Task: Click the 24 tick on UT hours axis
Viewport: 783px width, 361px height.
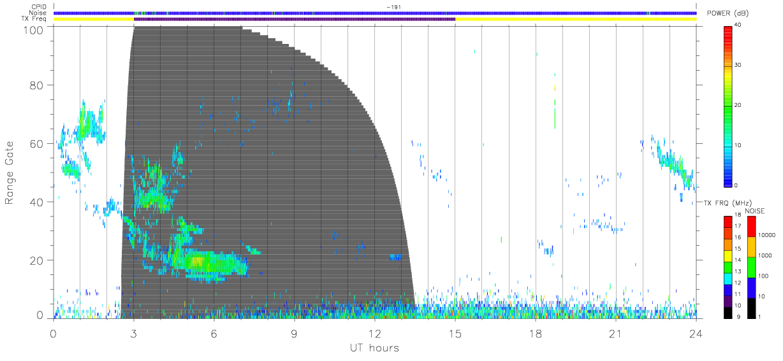Action: click(x=696, y=334)
